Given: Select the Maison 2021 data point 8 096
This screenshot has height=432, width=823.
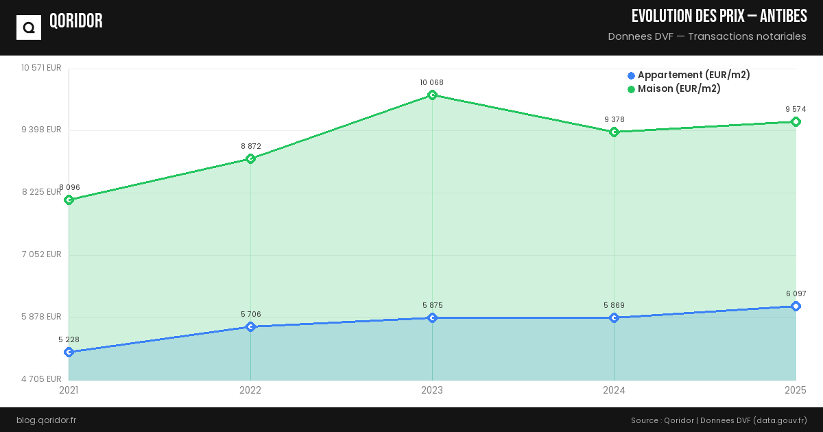Looking at the screenshot, I should 69,200.
